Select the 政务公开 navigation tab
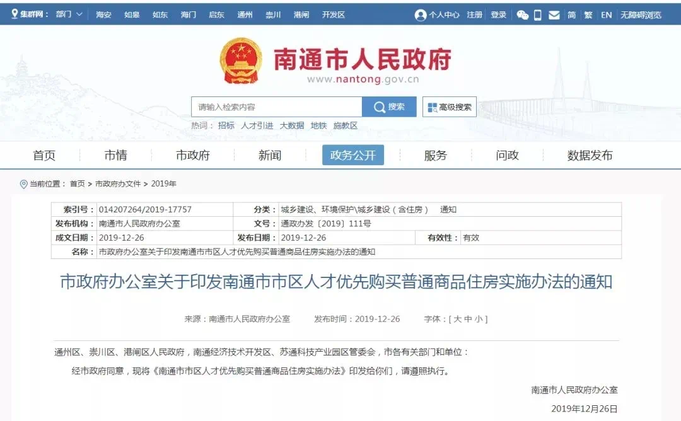Image resolution: width=681 pixels, height=421 pixels. (353, 155)
